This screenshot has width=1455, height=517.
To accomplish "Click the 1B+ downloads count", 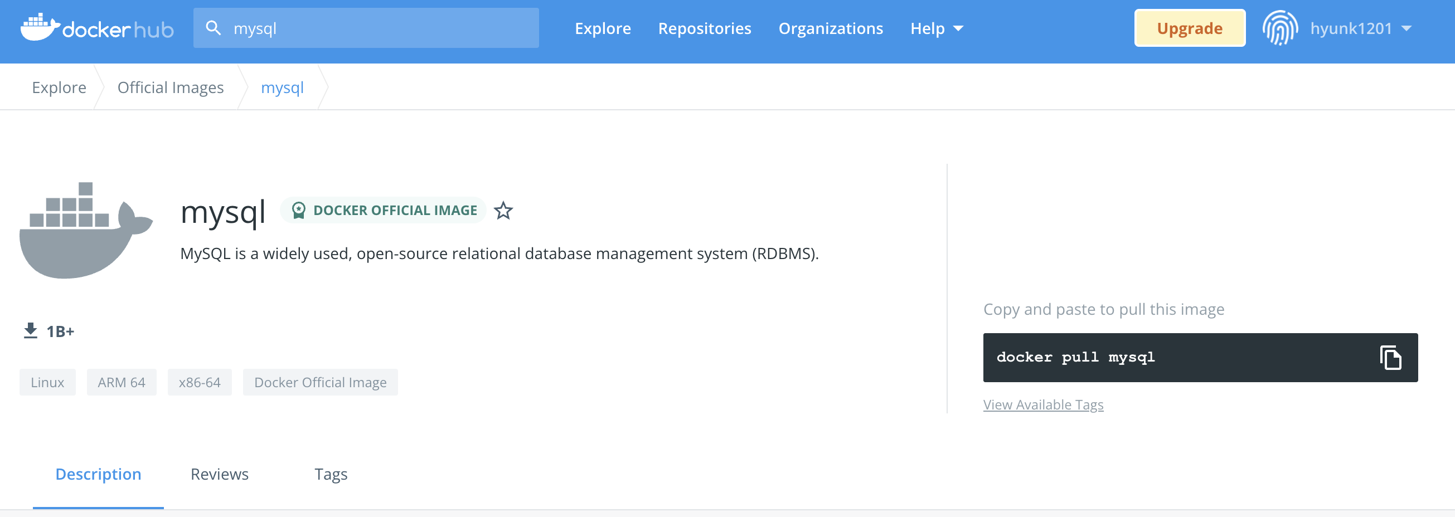I will (x=60, y=331).
